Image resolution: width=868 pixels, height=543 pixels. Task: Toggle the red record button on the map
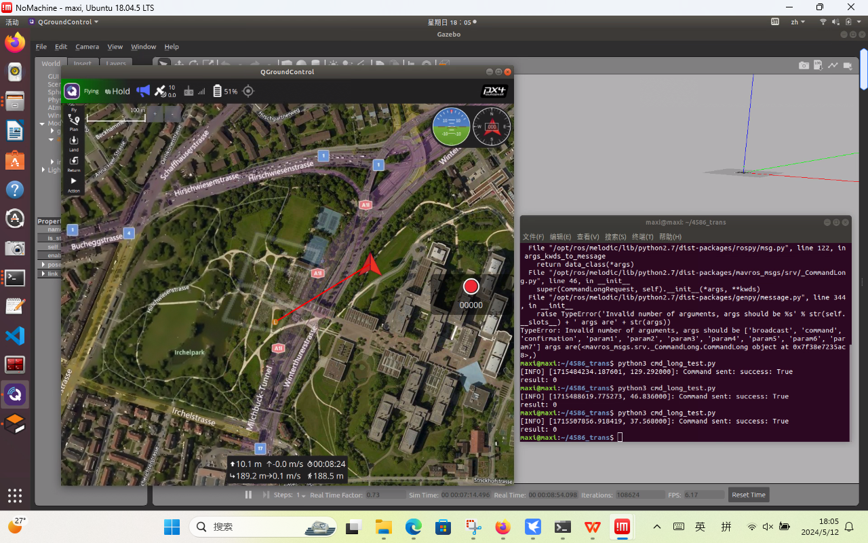coord(471,286)
